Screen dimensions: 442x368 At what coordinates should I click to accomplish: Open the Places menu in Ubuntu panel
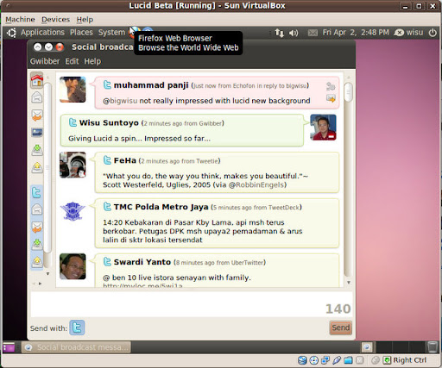coord(81,33)
